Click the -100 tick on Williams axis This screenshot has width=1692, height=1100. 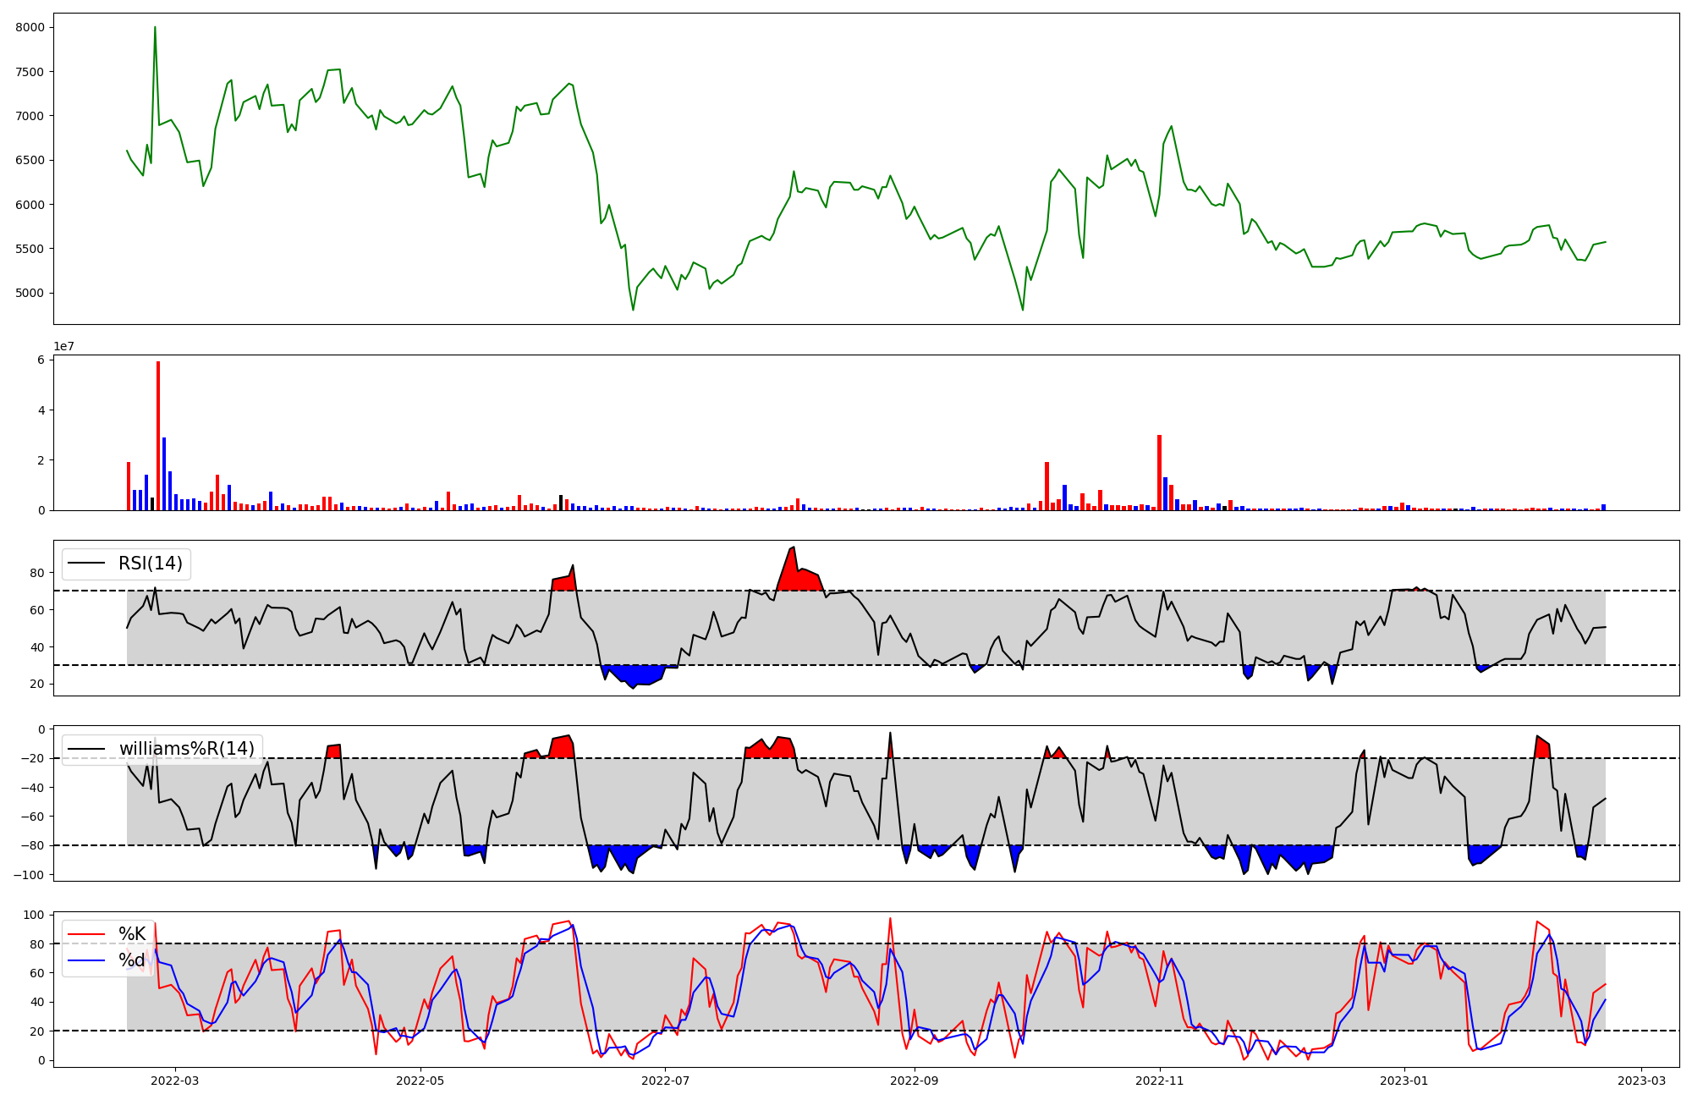point(30,875)
